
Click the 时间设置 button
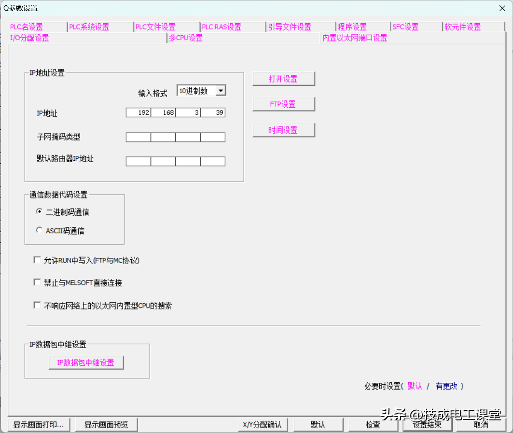tap(283, 130)
